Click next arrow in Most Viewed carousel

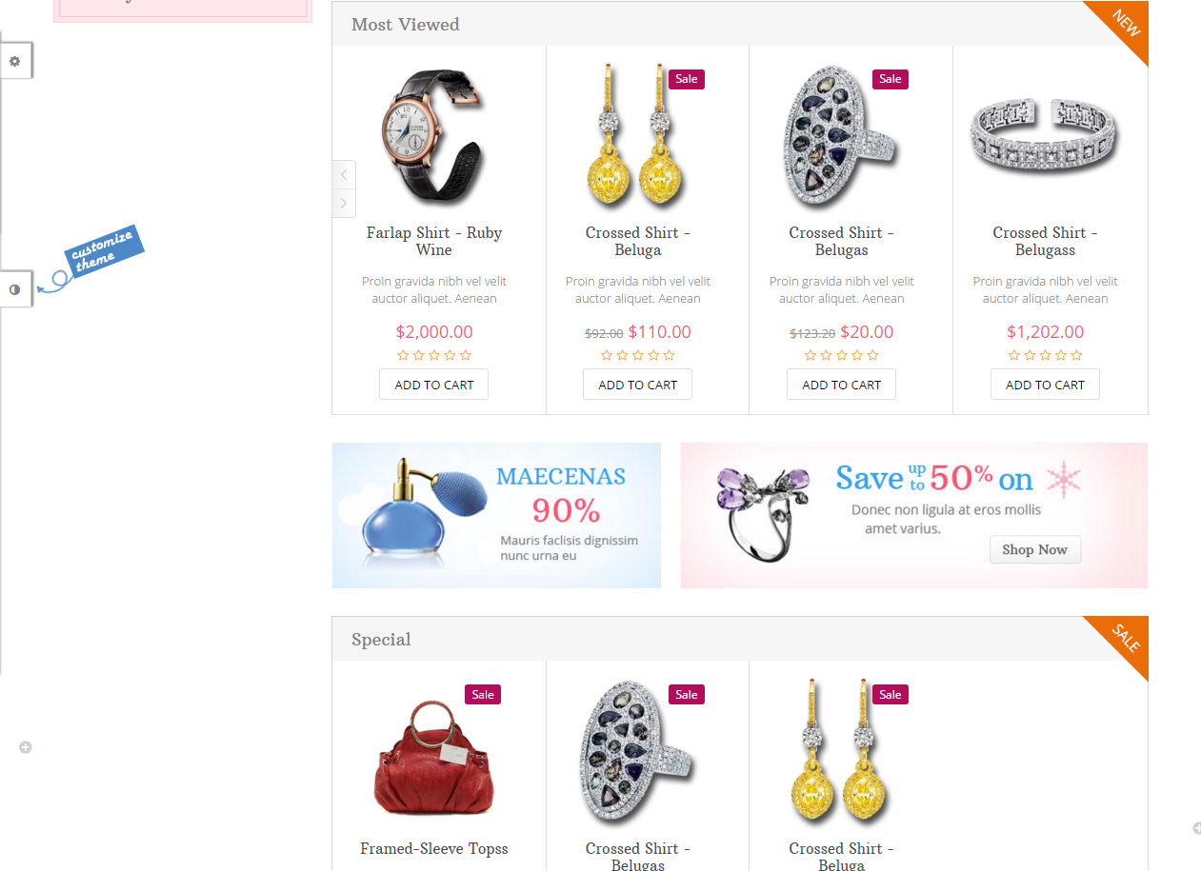click(344, 203)
